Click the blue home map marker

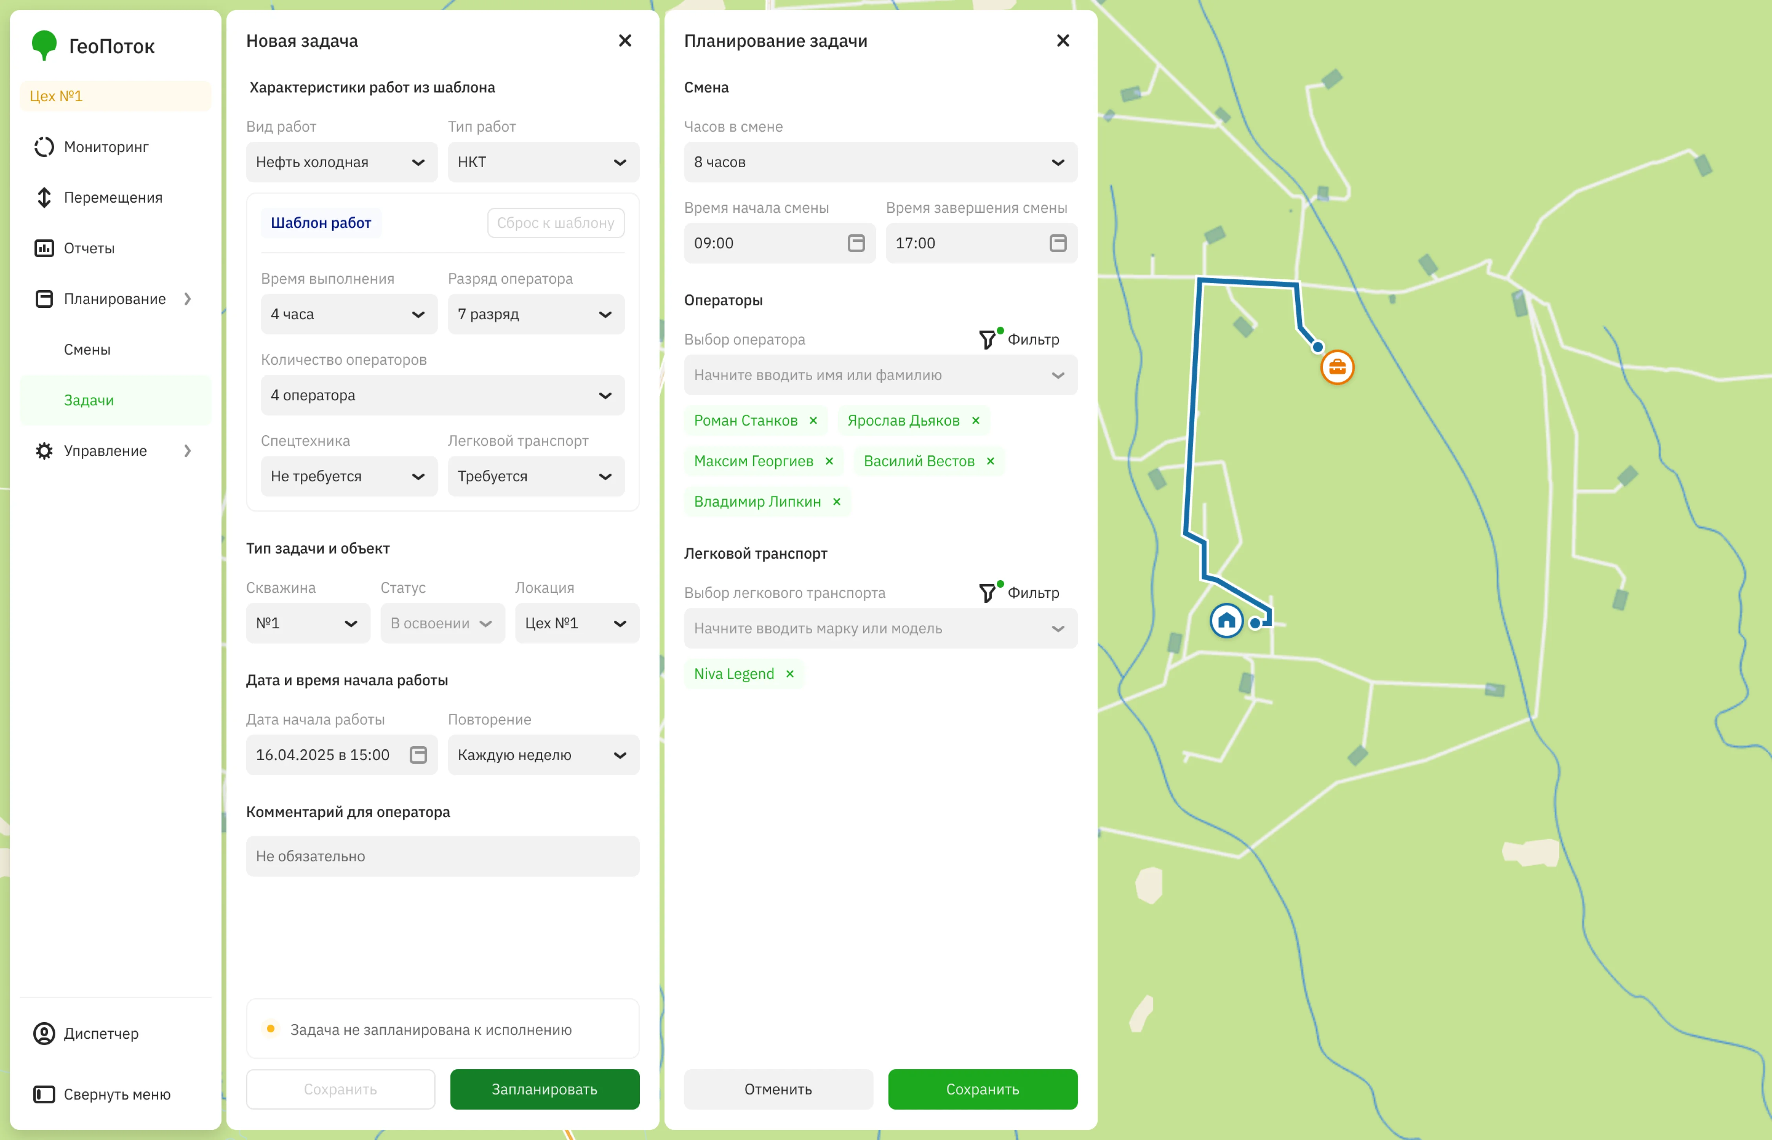click(x=1226, y=620)
